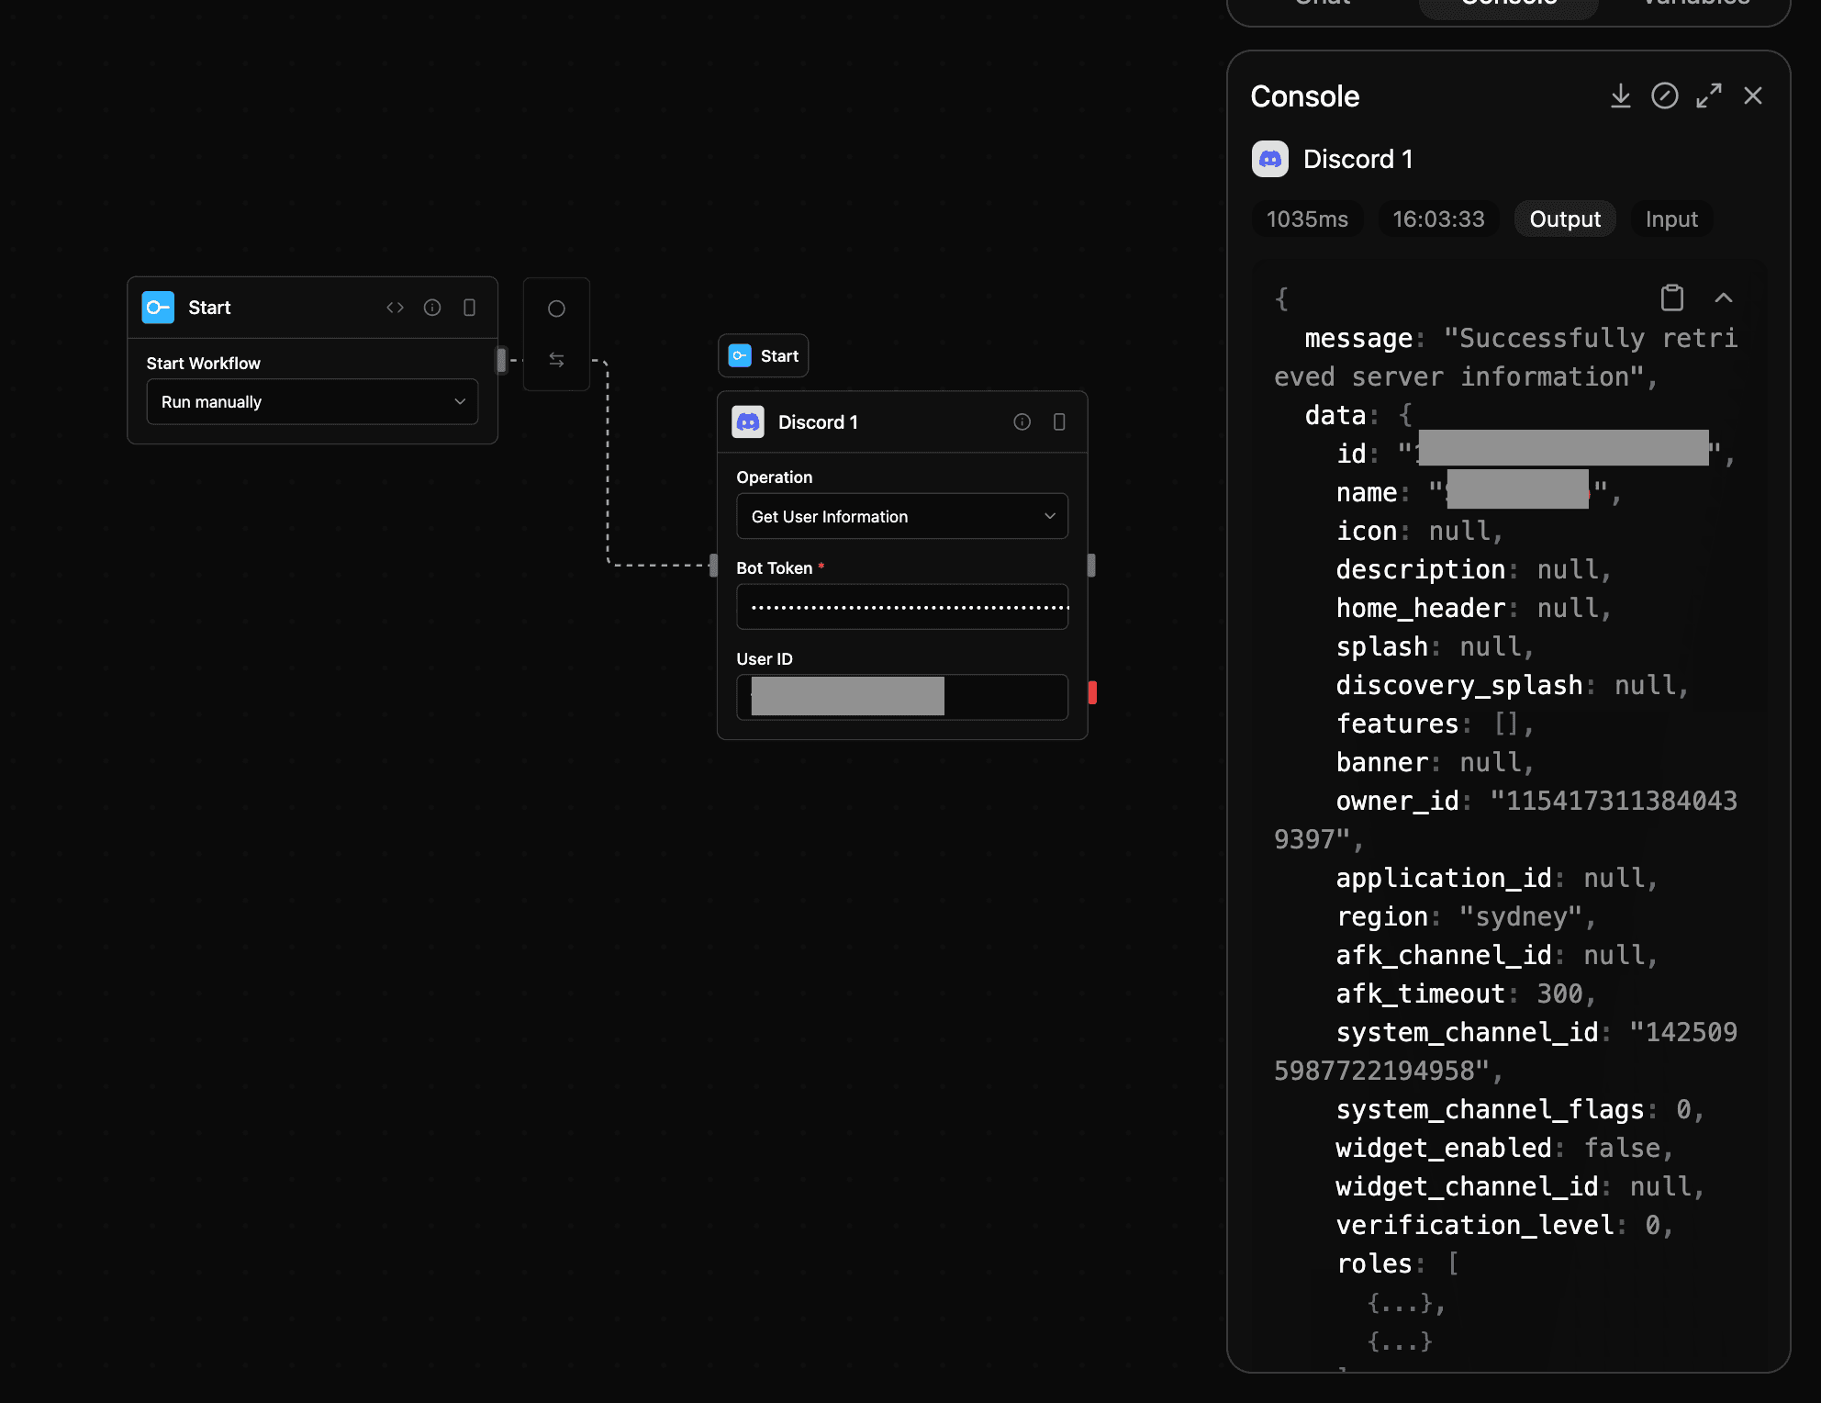This screenshot has height=1403, width=1821.
Task: Click the Discord avatar in the Console header
Action: 1269,159
